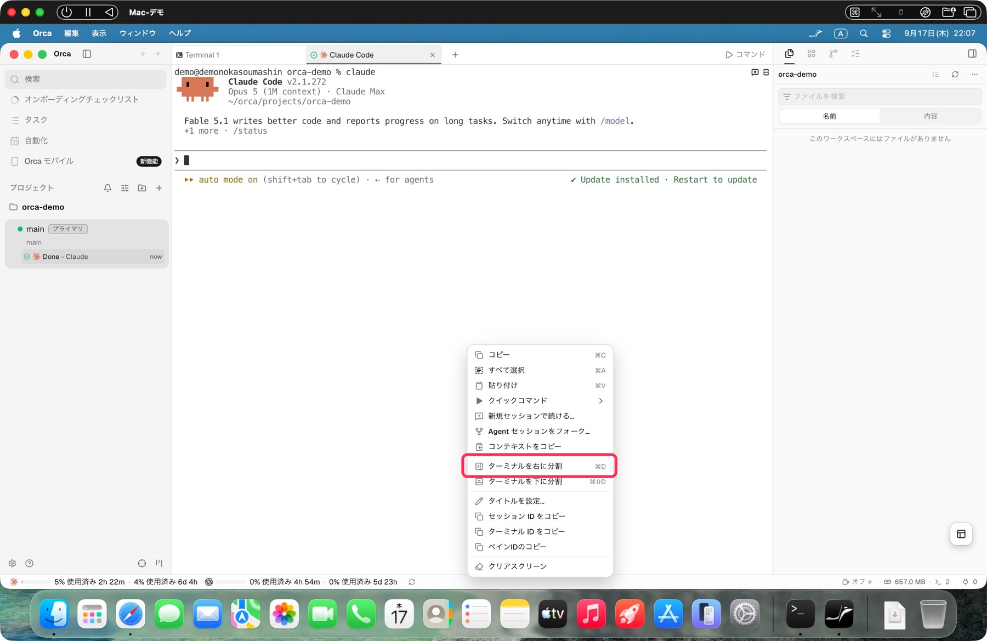
Task: Choose タイトルを設定…
Action: pos(540,501)
